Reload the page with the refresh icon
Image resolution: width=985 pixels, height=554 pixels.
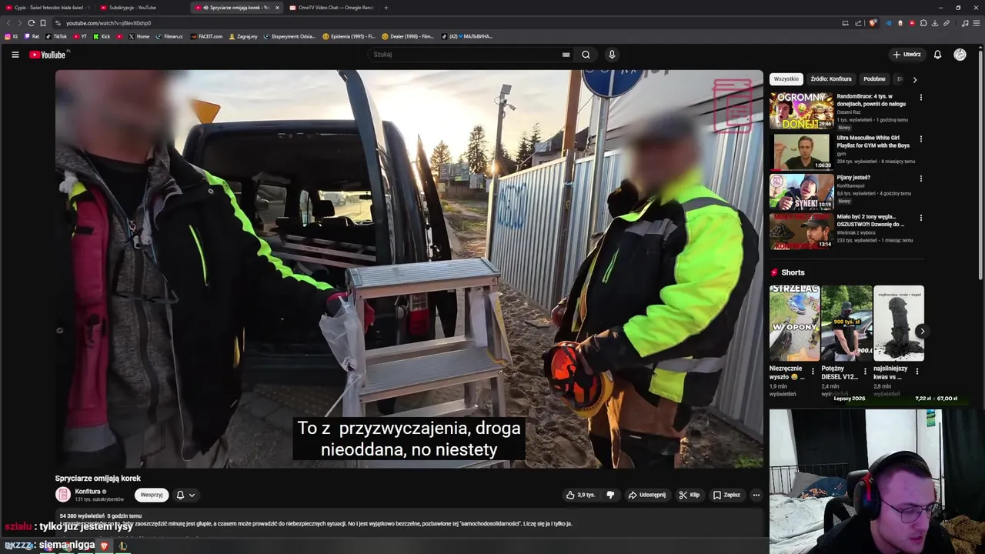tap(31, 23)
